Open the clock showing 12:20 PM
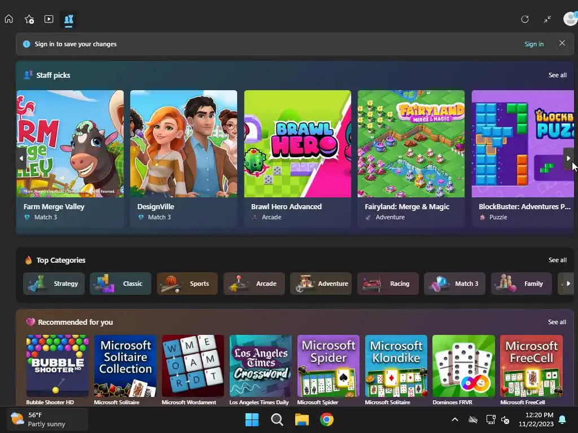 tap(536, 419)
